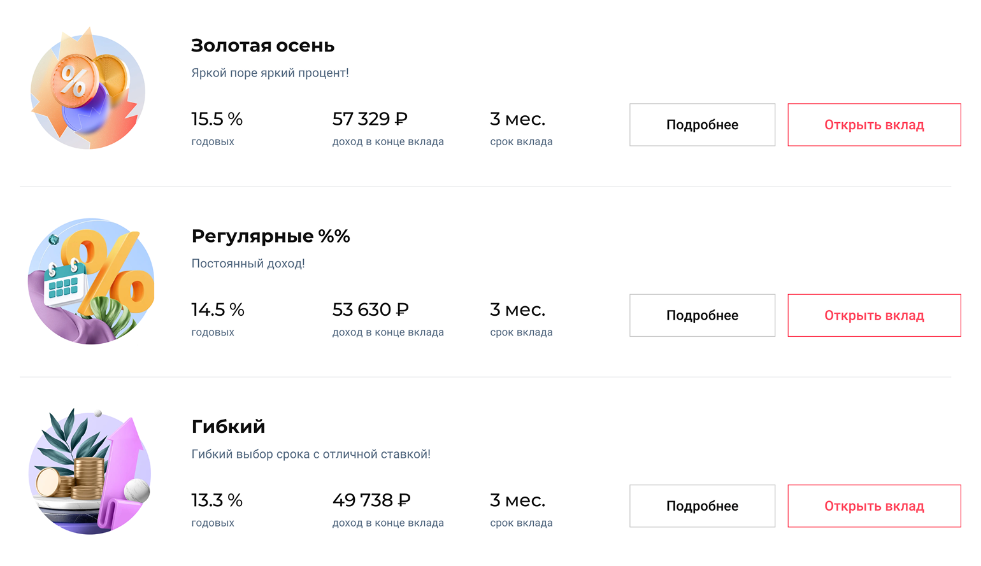Click the Яркой поре яркий процент subtitle
The image size is (981, 566).
click(x=270, y=73)
